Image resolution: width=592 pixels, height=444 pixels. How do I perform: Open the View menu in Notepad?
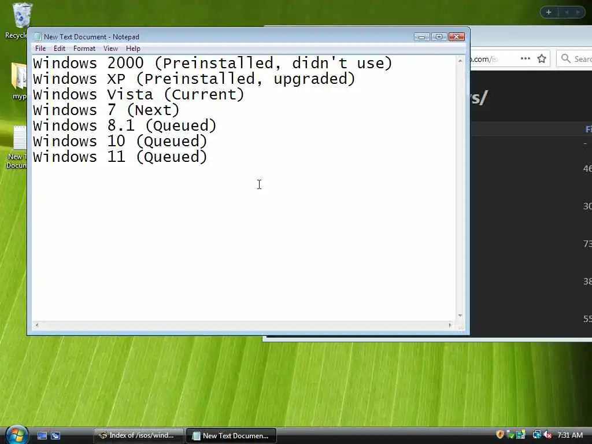coord(110,49)
